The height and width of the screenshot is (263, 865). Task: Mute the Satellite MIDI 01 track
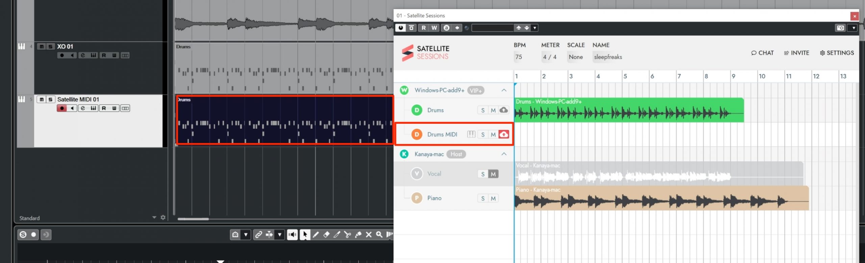point(42,99)
